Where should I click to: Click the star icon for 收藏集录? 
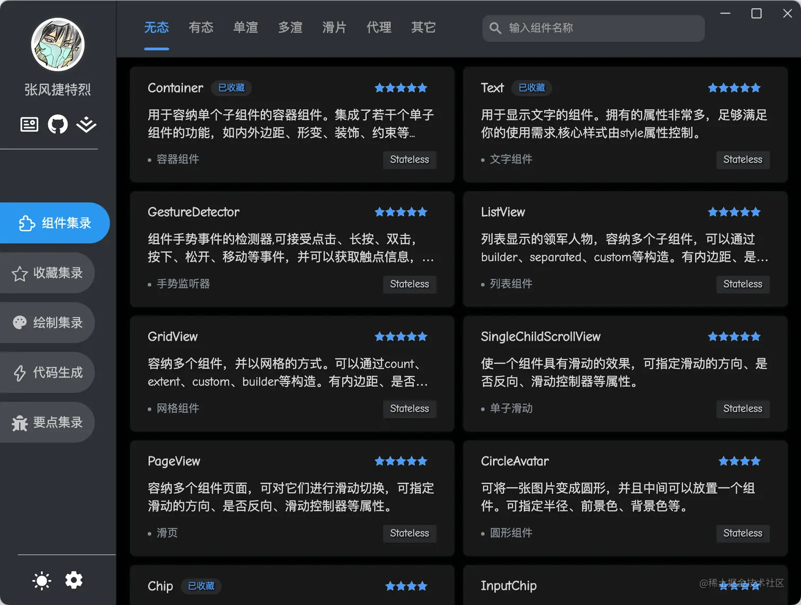click(20, 273)
